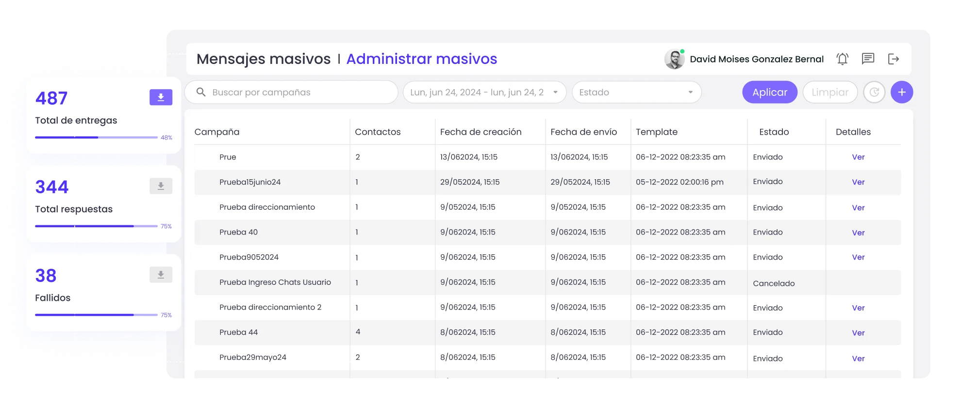The width and height of the screenshot is (961, 405).
Task: Select the Prueba 44 campaign name
Action: [238, 332]
